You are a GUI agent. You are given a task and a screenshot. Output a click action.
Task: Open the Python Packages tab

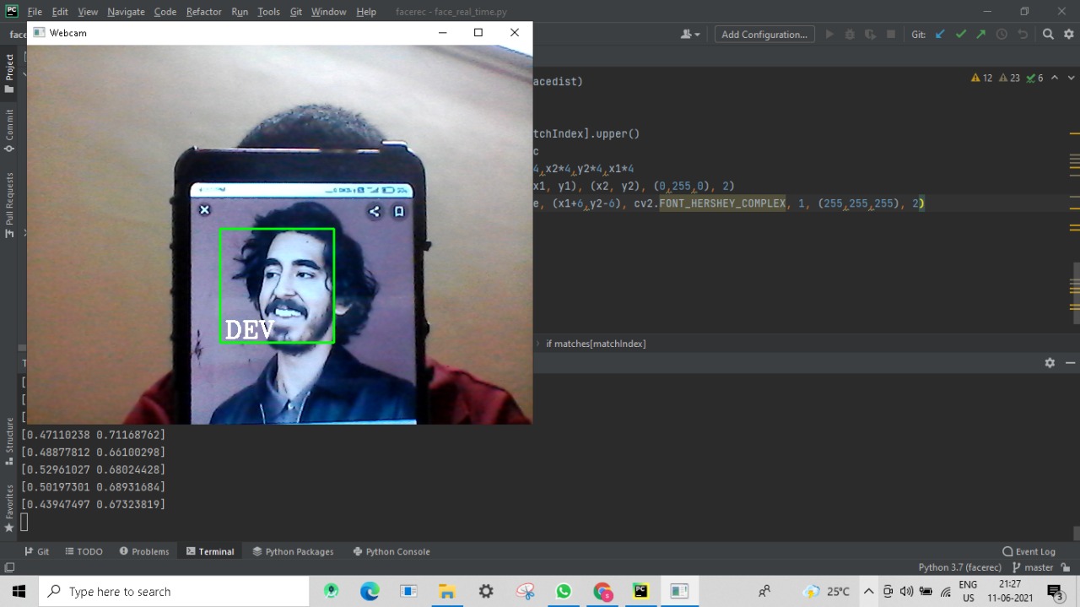tap(293, 551)
